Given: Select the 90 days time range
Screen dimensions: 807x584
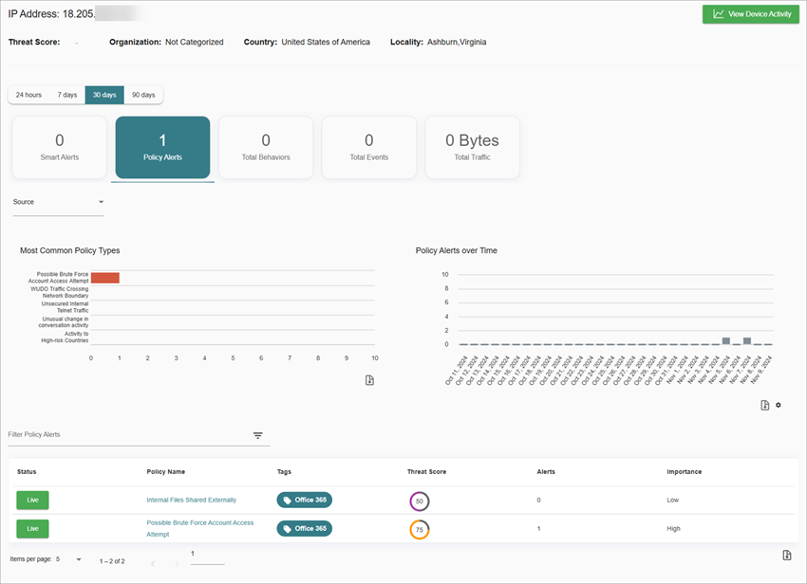Looking at the screenshot, I should (143, 94).
